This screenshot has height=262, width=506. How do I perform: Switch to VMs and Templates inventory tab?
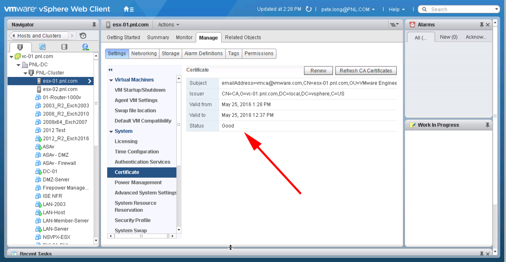pyautogui.click(x=42, y=47)
